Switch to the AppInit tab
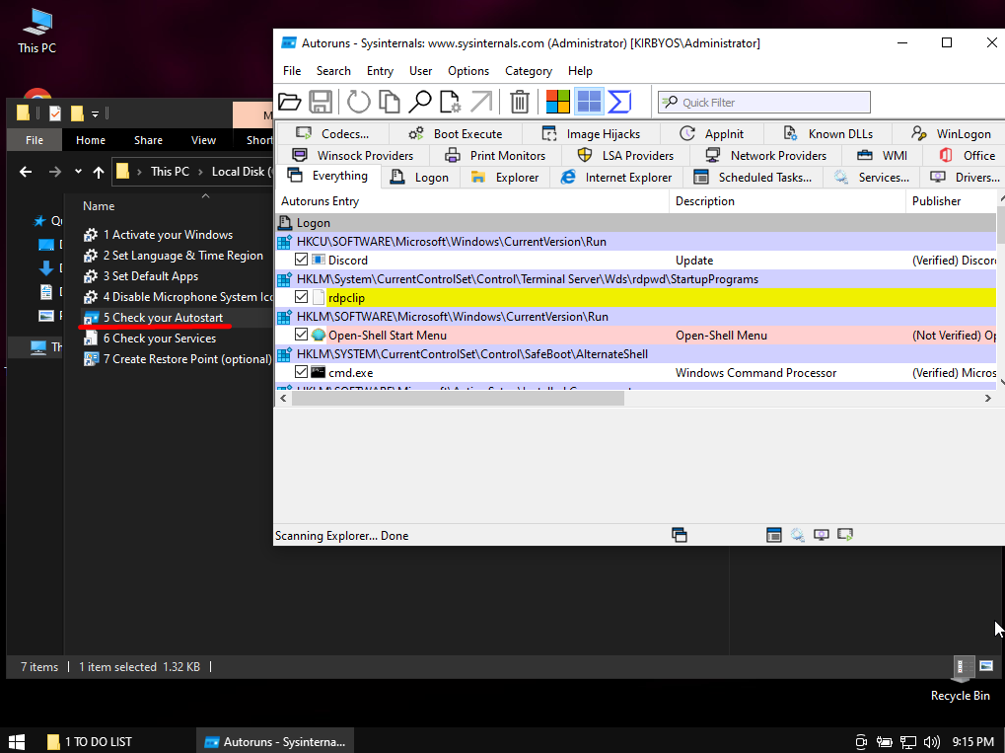 712,133
